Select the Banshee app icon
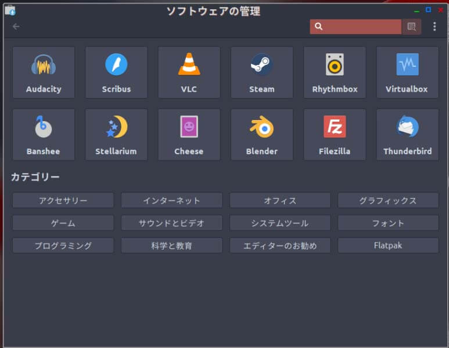 [43, 126]
